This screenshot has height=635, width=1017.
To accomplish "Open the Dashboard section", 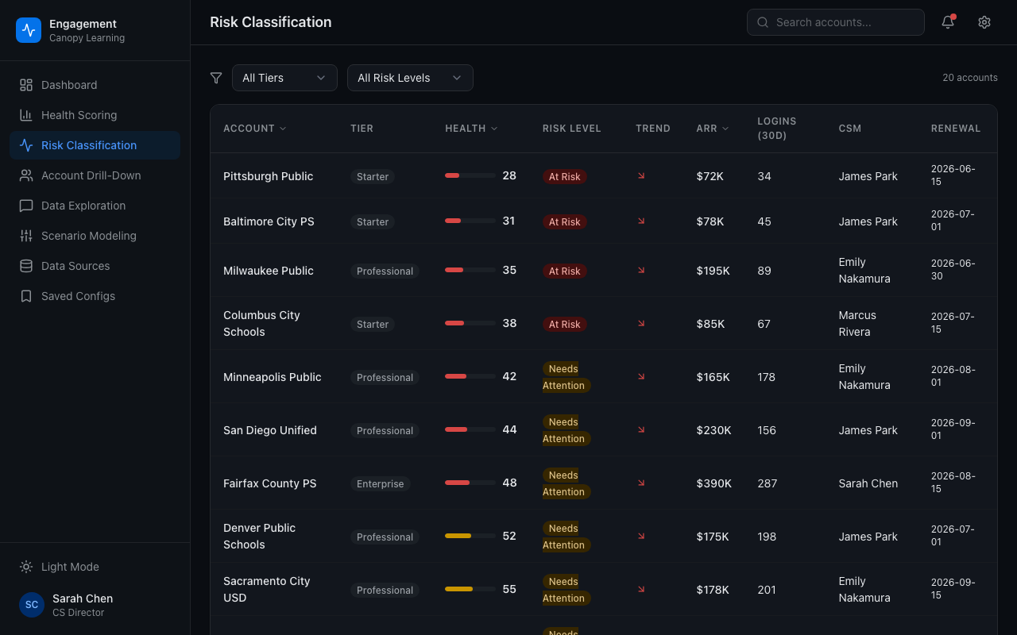I will (x=69, y=85).
